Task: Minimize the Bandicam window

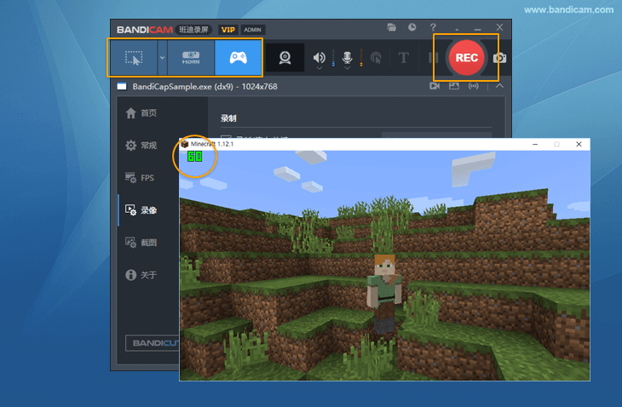Action: coord(478,28)
